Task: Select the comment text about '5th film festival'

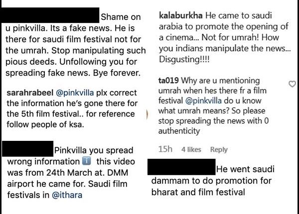Action: tap(72, 108)
